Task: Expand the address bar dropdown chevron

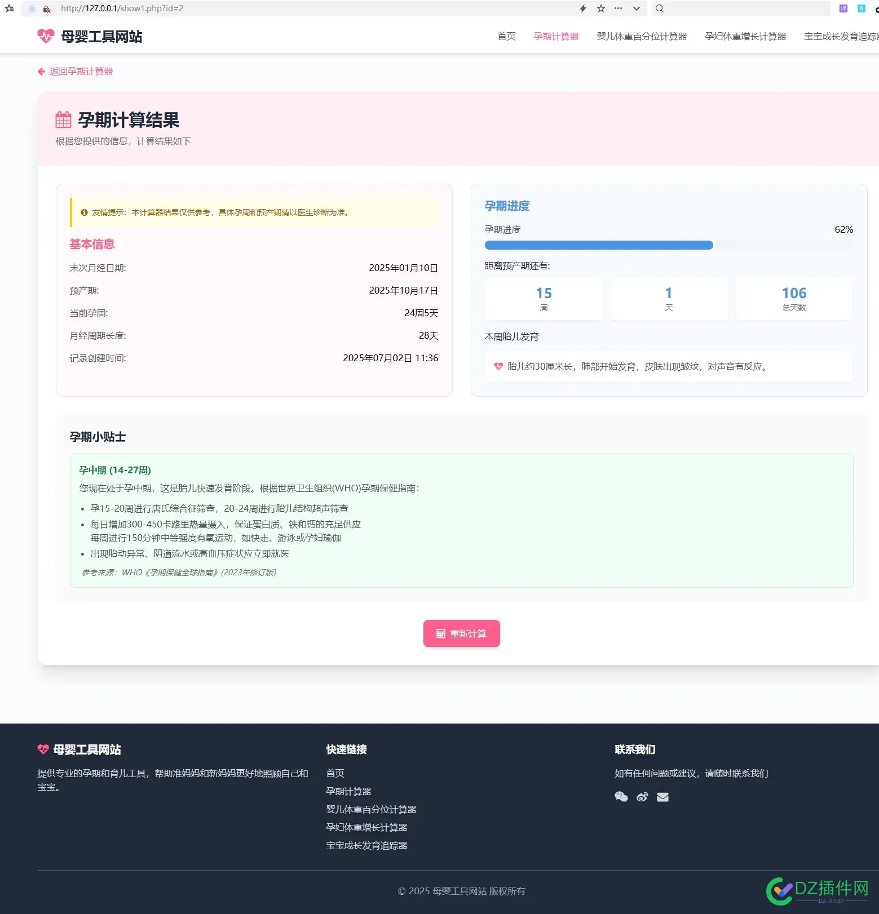Action: tap(637, 8)
